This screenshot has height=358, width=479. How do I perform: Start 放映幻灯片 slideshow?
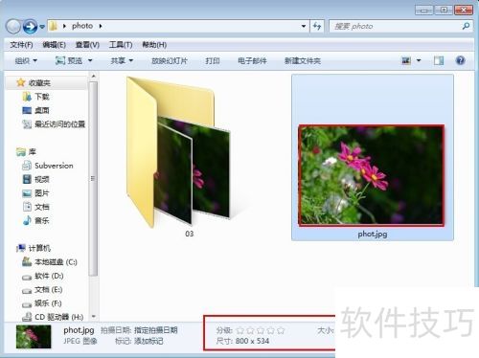pyautogui.click(x=170, y=60)
